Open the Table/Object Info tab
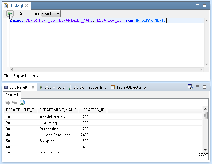Screen dimensions: 212x164 pos(128,87)
